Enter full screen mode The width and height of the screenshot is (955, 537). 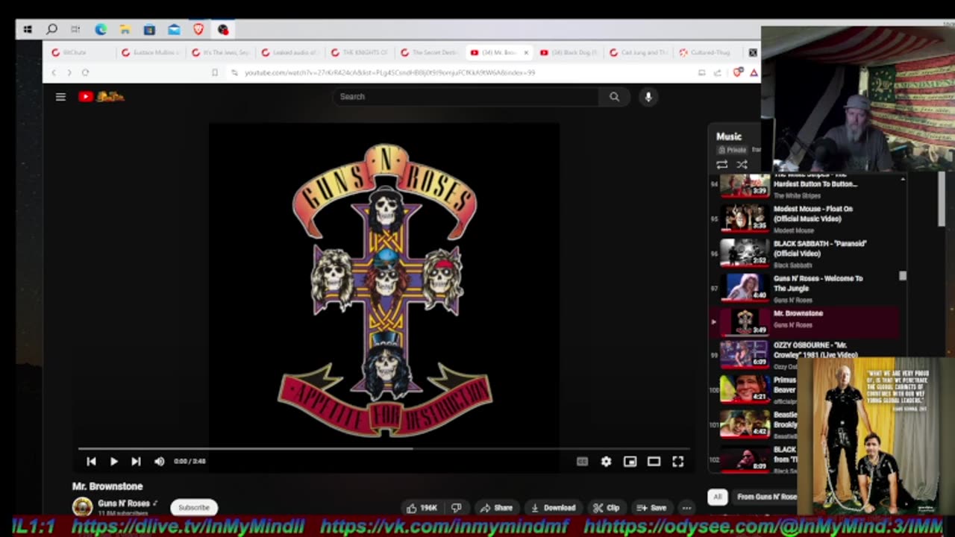pyautogui.click(x=677, y=462)
